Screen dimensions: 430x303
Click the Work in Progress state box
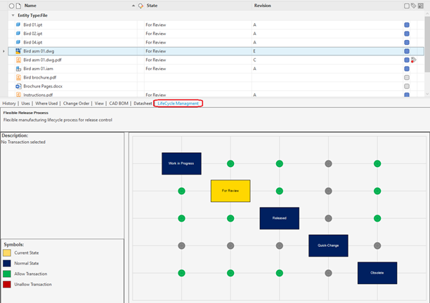[181, 163]
